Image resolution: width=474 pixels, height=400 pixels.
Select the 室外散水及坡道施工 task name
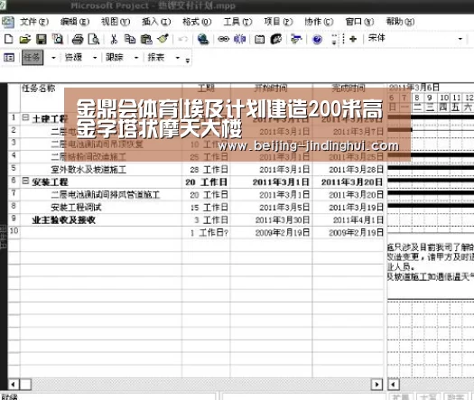point(88,170)
